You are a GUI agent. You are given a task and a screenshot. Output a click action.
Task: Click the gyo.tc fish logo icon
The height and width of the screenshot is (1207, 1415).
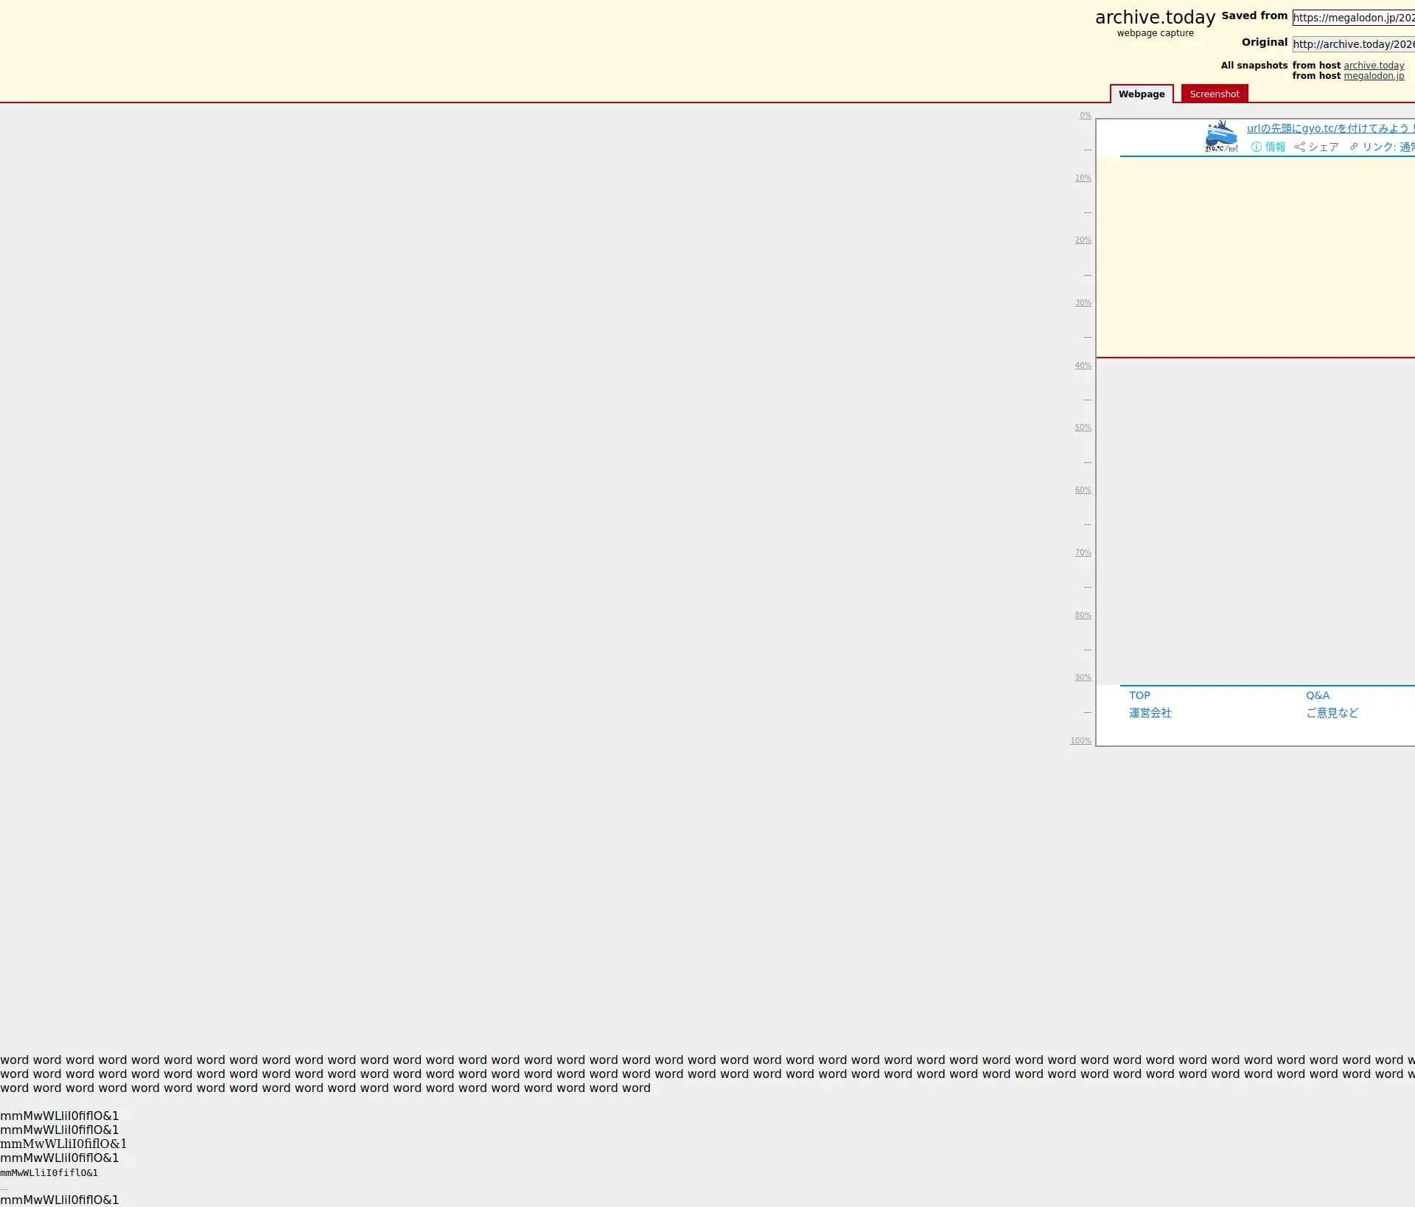(1220, 136)
